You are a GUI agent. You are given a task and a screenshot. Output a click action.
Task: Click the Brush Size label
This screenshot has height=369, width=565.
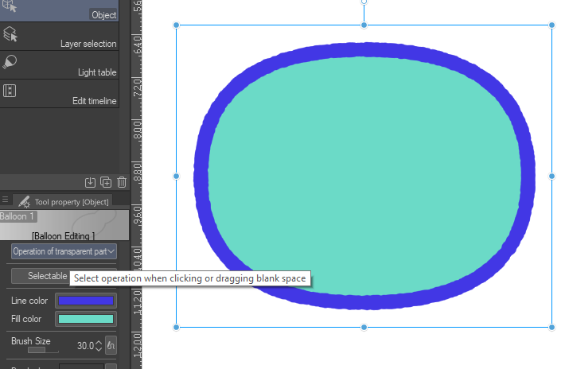tap(30, 341)
